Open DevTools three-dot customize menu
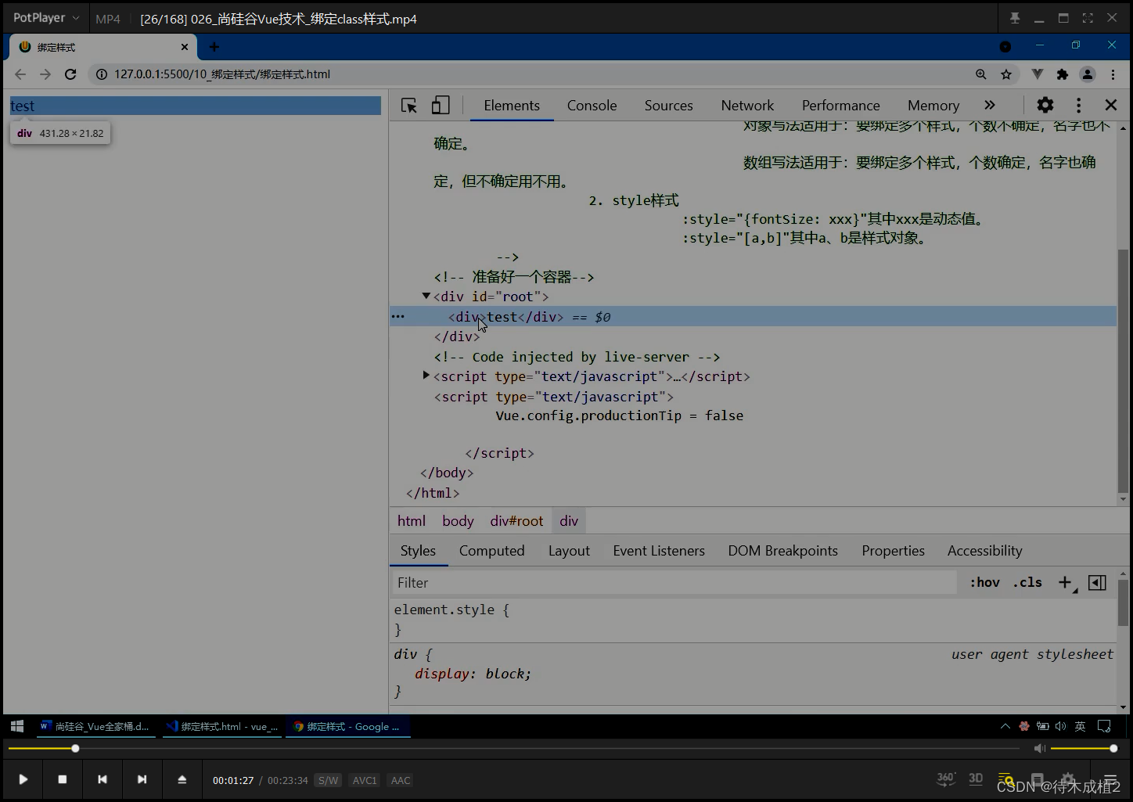Image resolution: width=1133 pixels, height=802 pixels. (x=1078, y=105)
